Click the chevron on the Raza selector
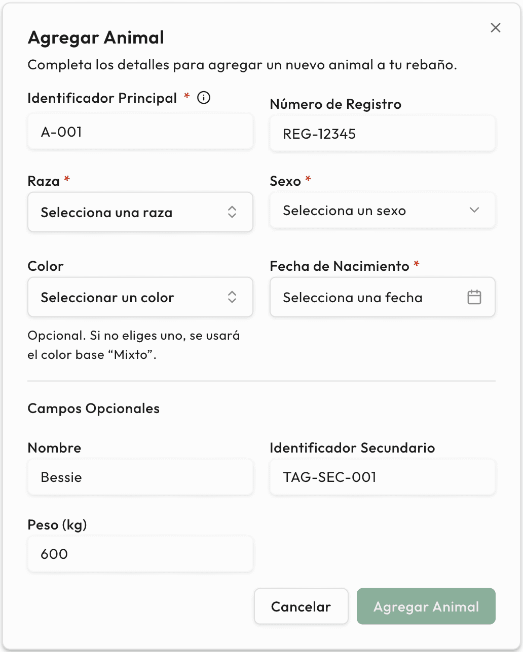This screenshot has height=652, width=523. tap(232, 212)
